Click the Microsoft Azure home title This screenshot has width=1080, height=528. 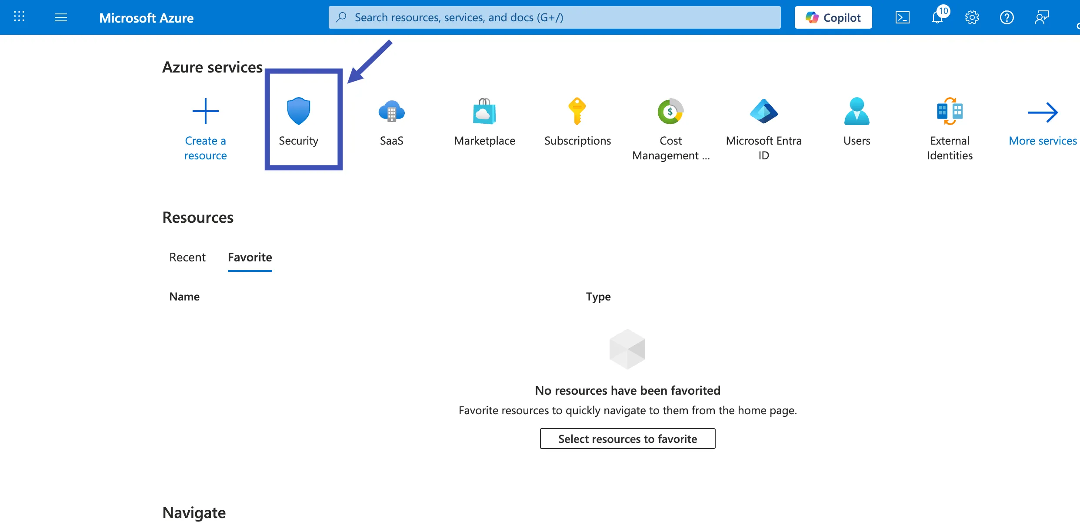coord(147,18)
